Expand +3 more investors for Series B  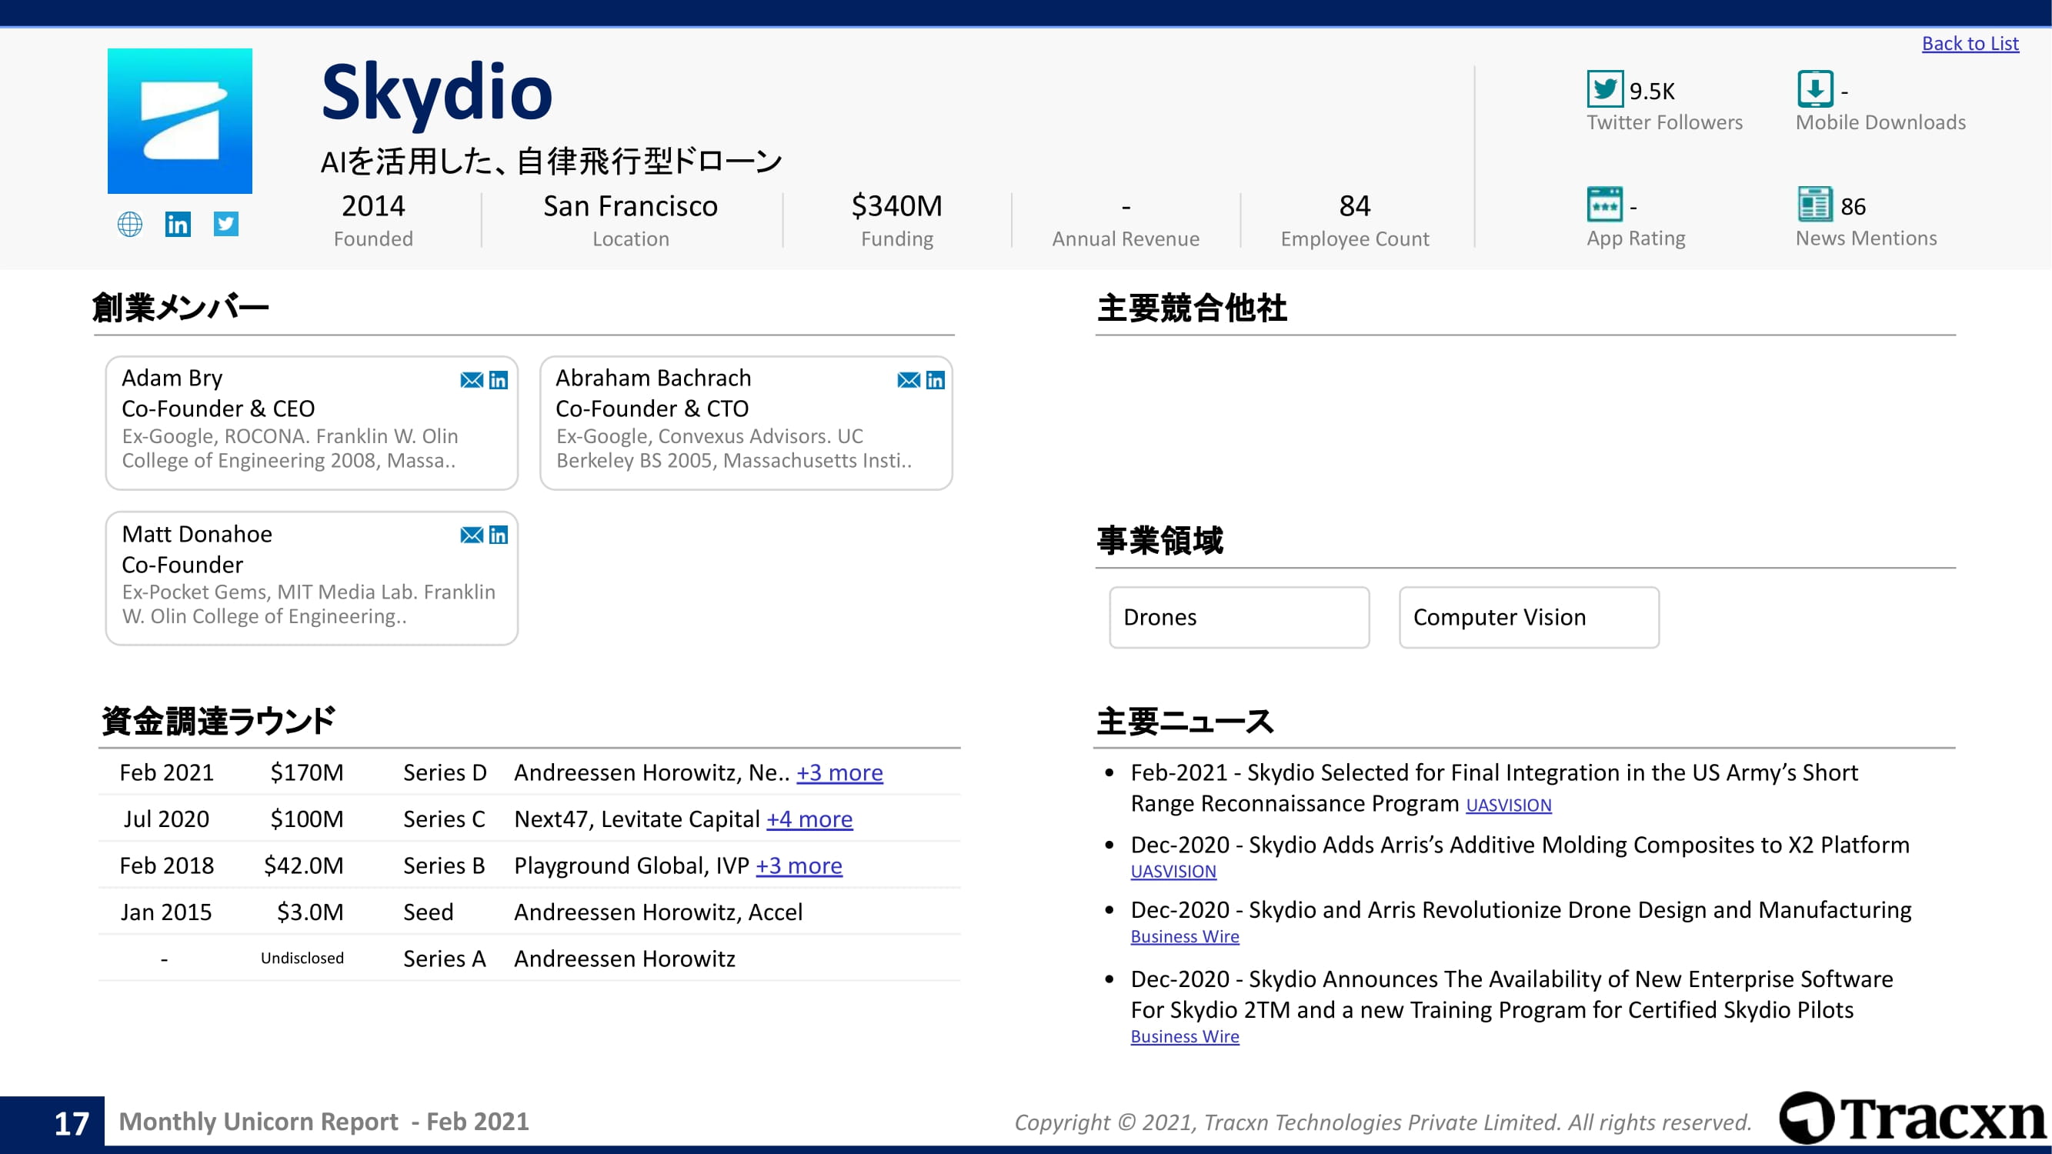tap(799, 865)
